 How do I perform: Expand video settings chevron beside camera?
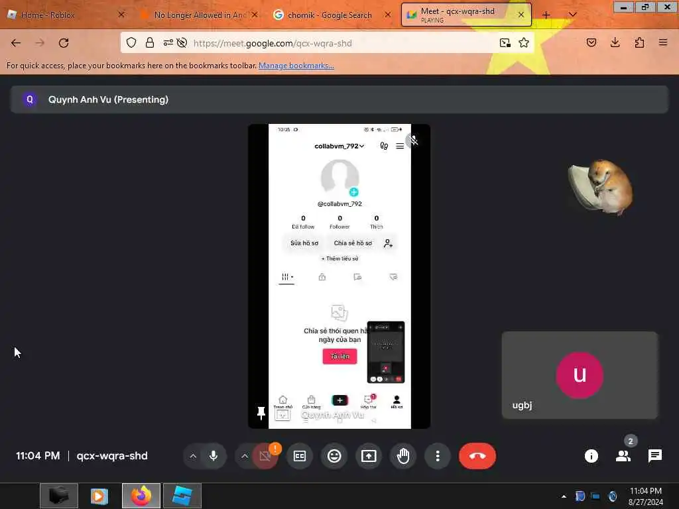(x=245, y=456)
